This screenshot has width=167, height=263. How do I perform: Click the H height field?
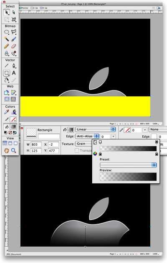(x=36, y=151)
